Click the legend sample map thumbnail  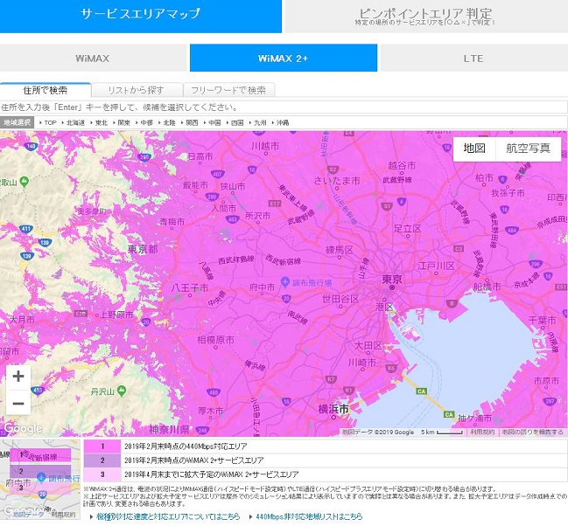coord(40,479)
